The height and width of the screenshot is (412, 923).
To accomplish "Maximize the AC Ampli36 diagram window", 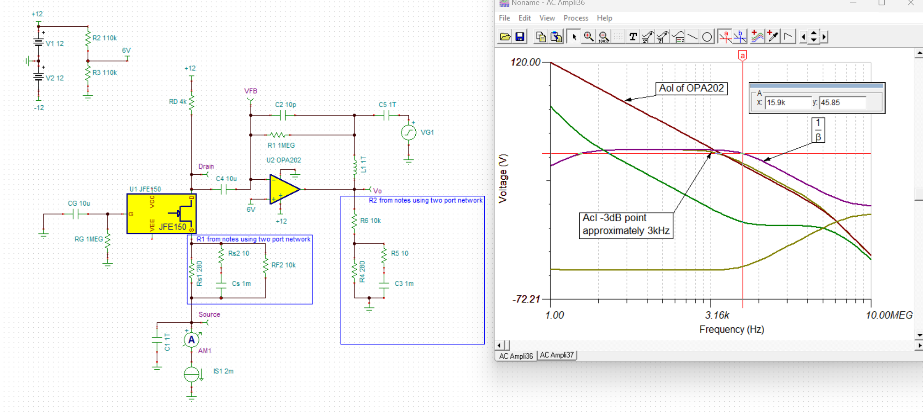I will pos(881,3).
